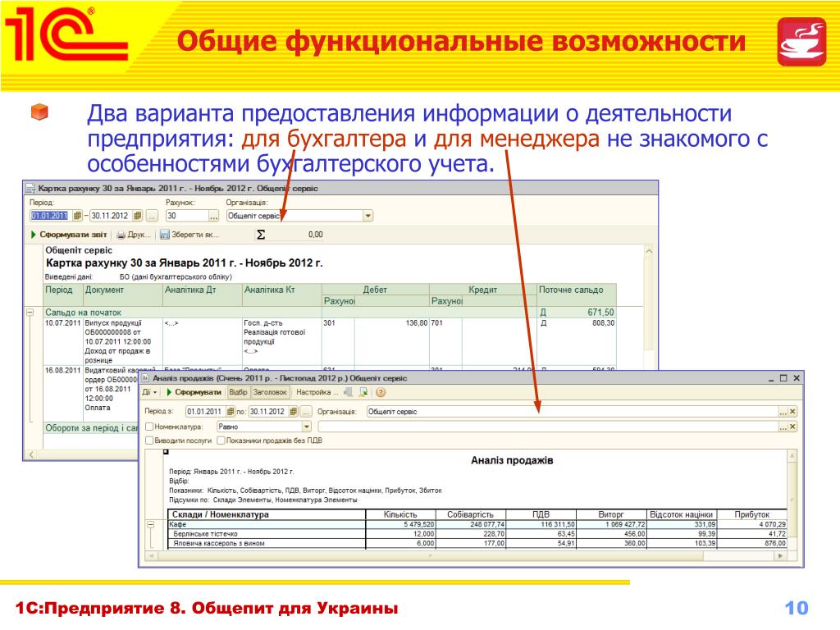Click the Виторг column header

(611, 514)
